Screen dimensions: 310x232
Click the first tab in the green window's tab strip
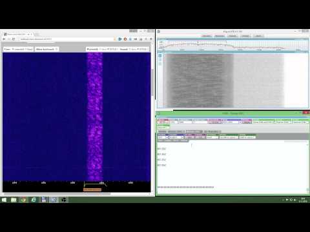pyautogui.click(x=163, y=131)
